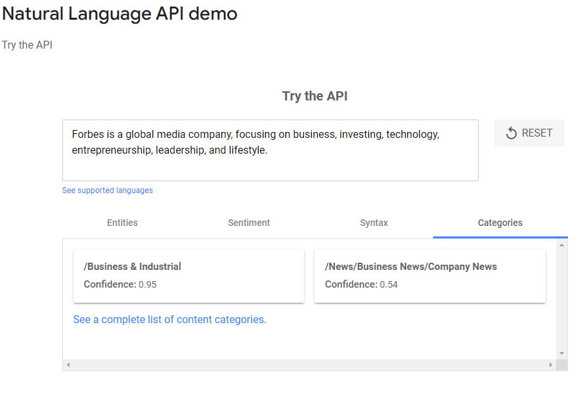
Task: Select the Categories tab
Action: pos(500,223)
